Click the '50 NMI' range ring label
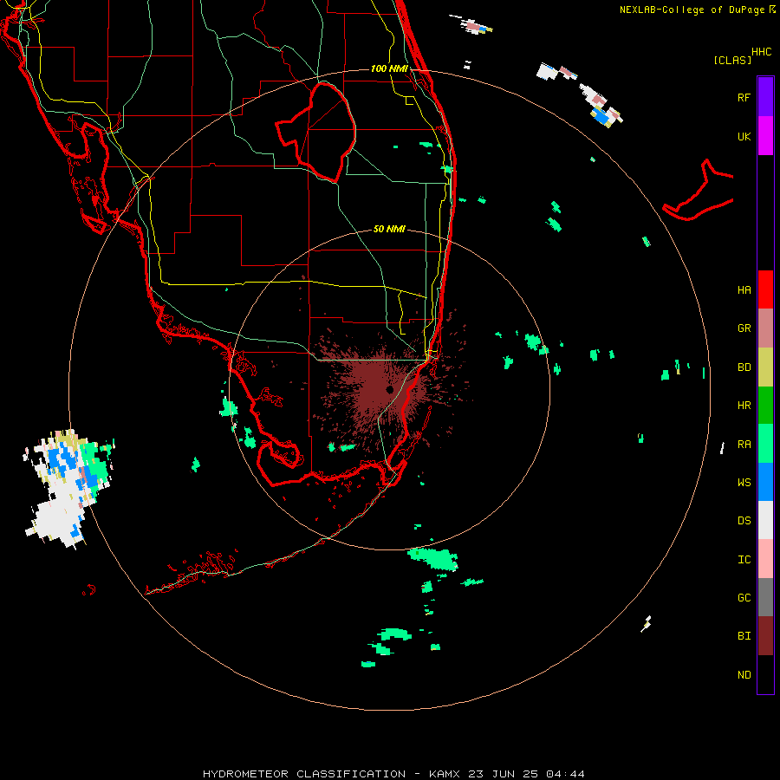 389,229
